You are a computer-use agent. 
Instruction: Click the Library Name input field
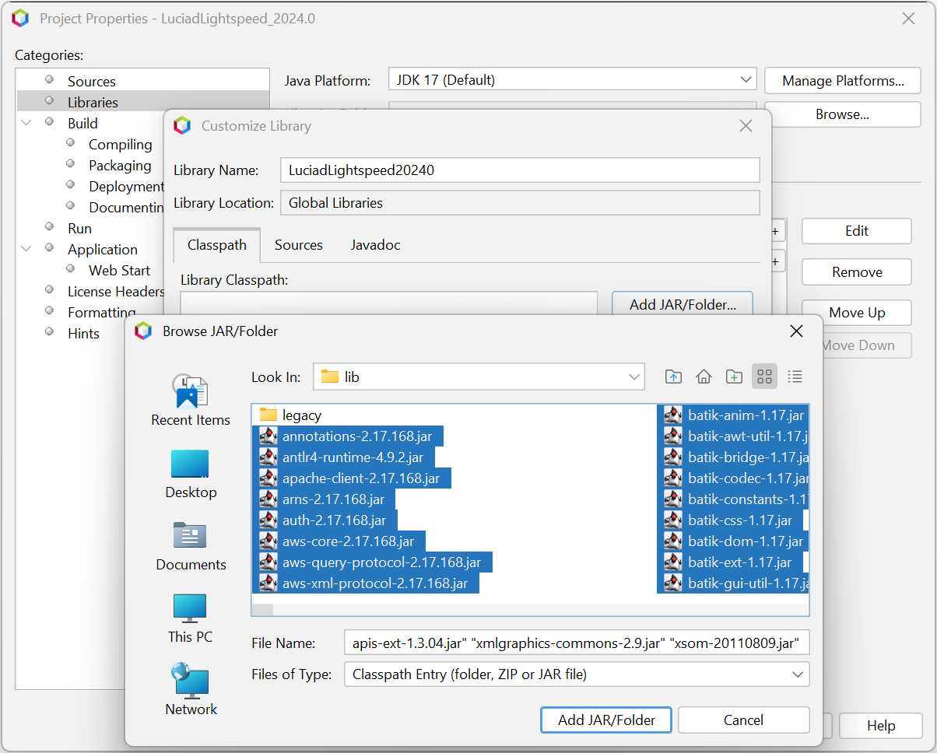pos(520,170)
